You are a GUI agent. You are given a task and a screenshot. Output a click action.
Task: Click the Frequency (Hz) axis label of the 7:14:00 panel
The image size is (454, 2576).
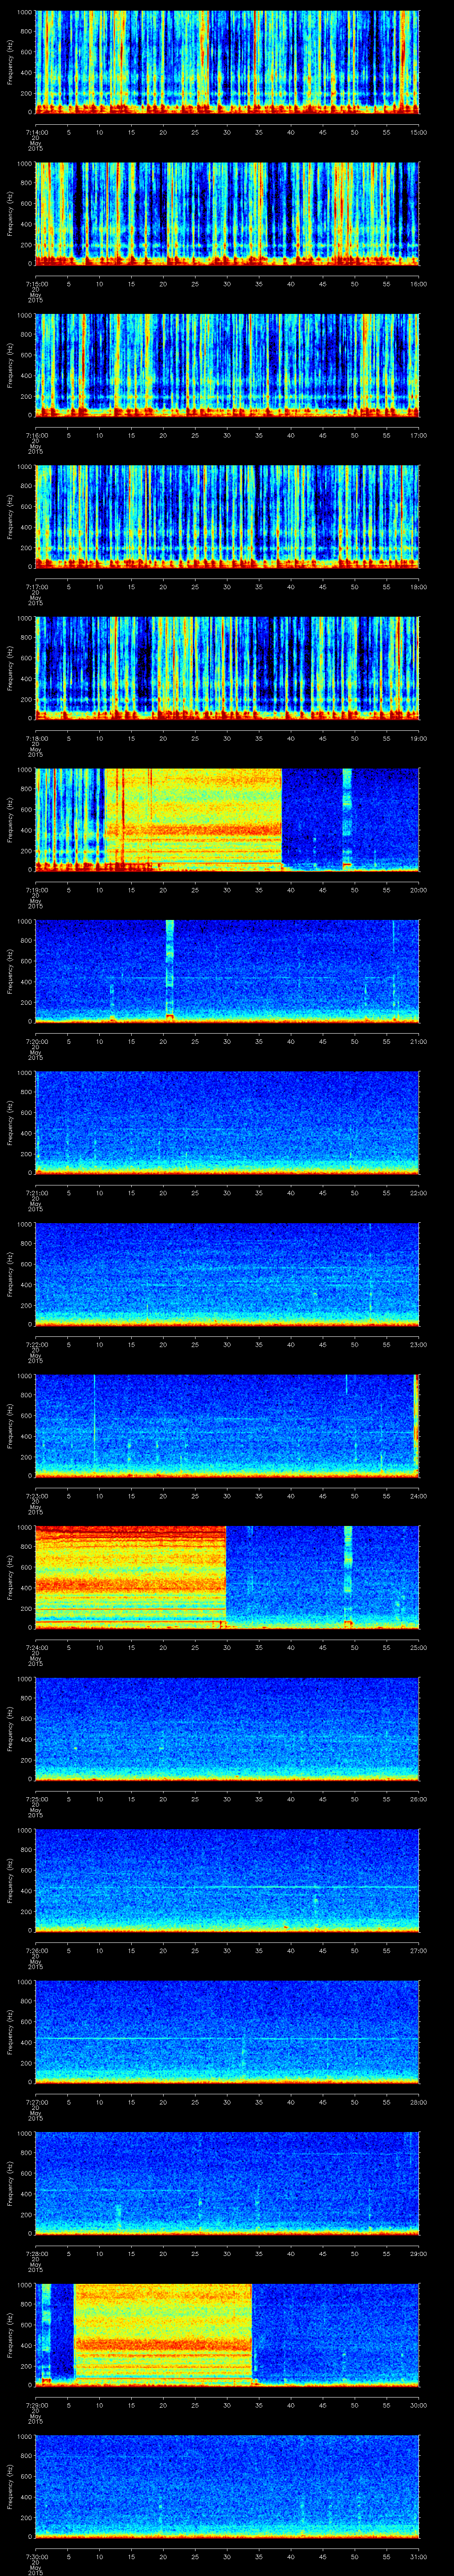coord(10,62)
